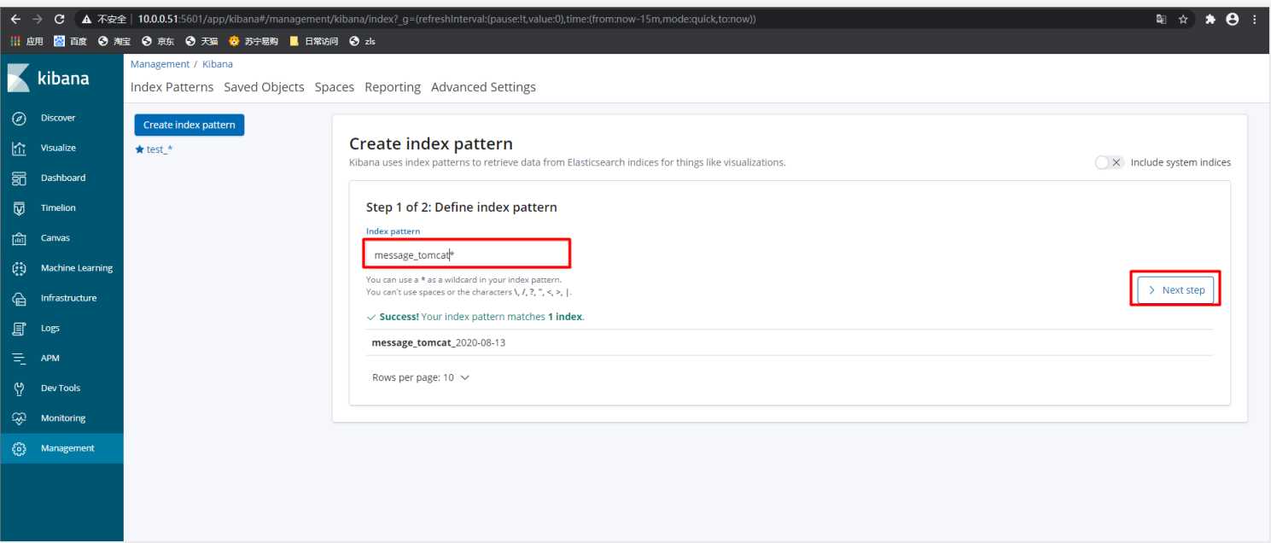This screenshot has width=1271, height=543.
Task: Open the 京东 bookmark
Action: tap(159, 41)
